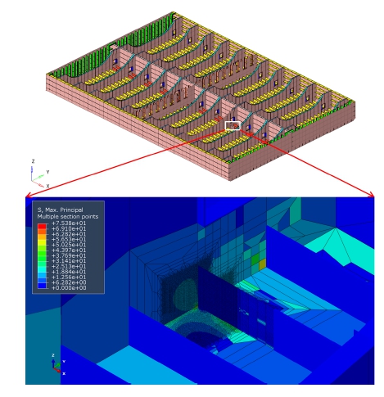The image size is (384, 397).
Task: Click the Y axis label of the upper triad
Action: tap(47, 172)
